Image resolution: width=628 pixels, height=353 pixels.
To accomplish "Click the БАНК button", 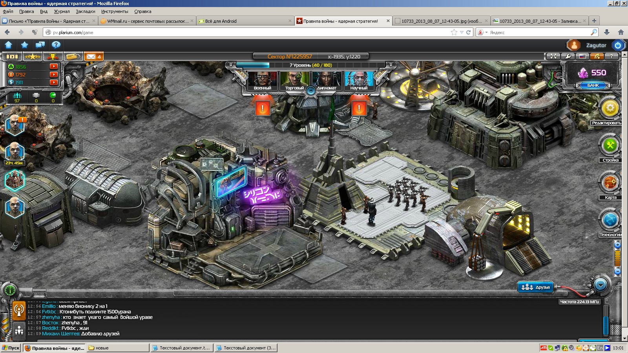I will pos(593,85).
